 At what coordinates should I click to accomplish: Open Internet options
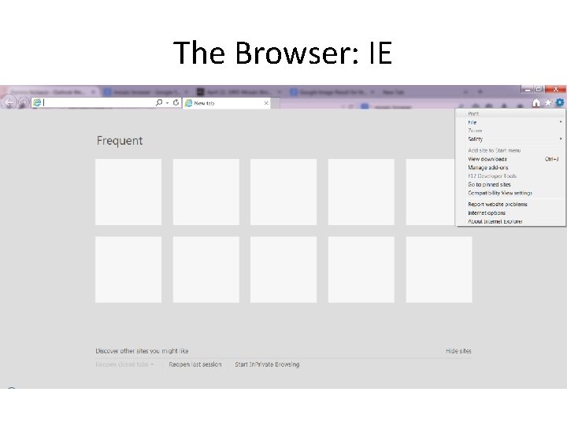click(510, 213)
